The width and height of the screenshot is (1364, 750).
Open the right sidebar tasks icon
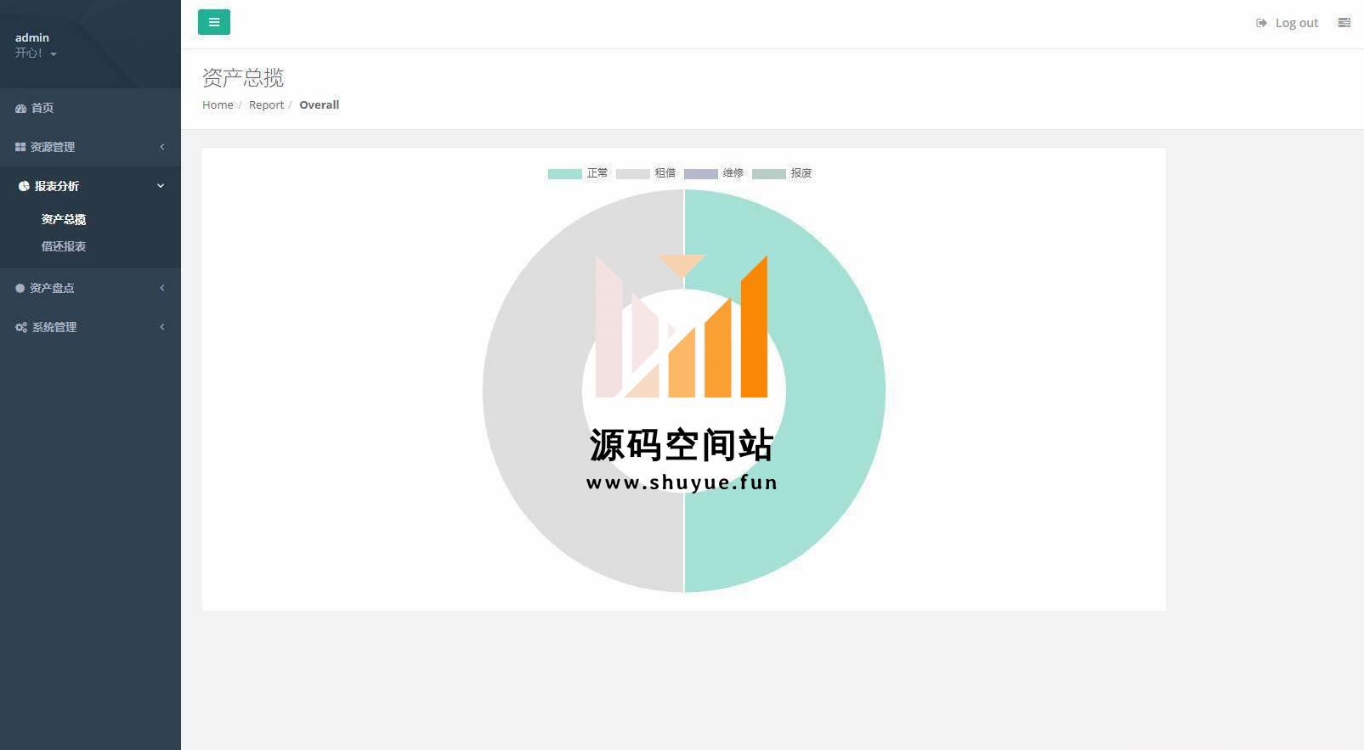point(1344,23)
